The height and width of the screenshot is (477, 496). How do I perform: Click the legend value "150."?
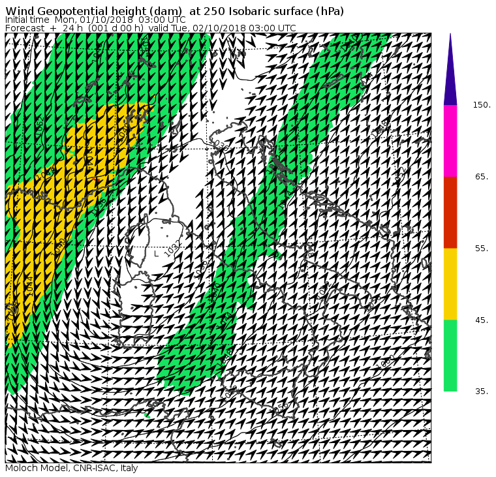click(482, 104)
